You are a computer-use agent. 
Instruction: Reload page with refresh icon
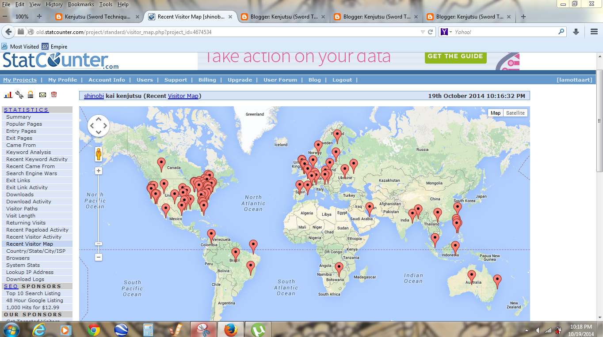point(430,32)
